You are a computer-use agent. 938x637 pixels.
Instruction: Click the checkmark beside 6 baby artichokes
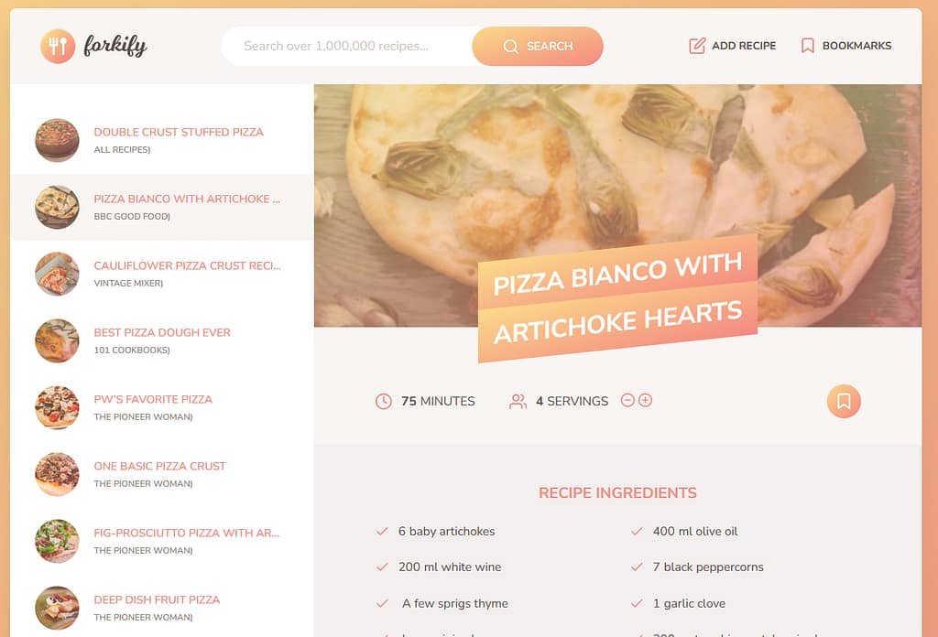[382, 531]
